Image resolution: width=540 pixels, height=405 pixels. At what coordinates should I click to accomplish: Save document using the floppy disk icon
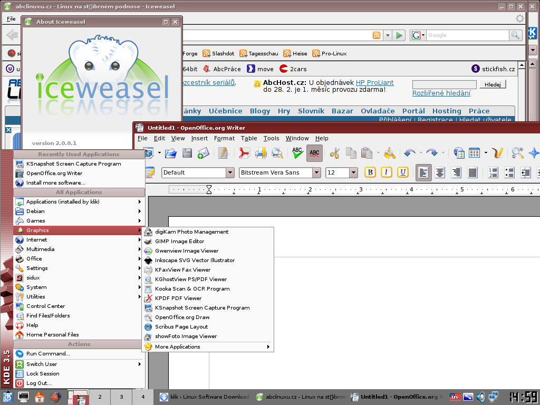(187, 153)
